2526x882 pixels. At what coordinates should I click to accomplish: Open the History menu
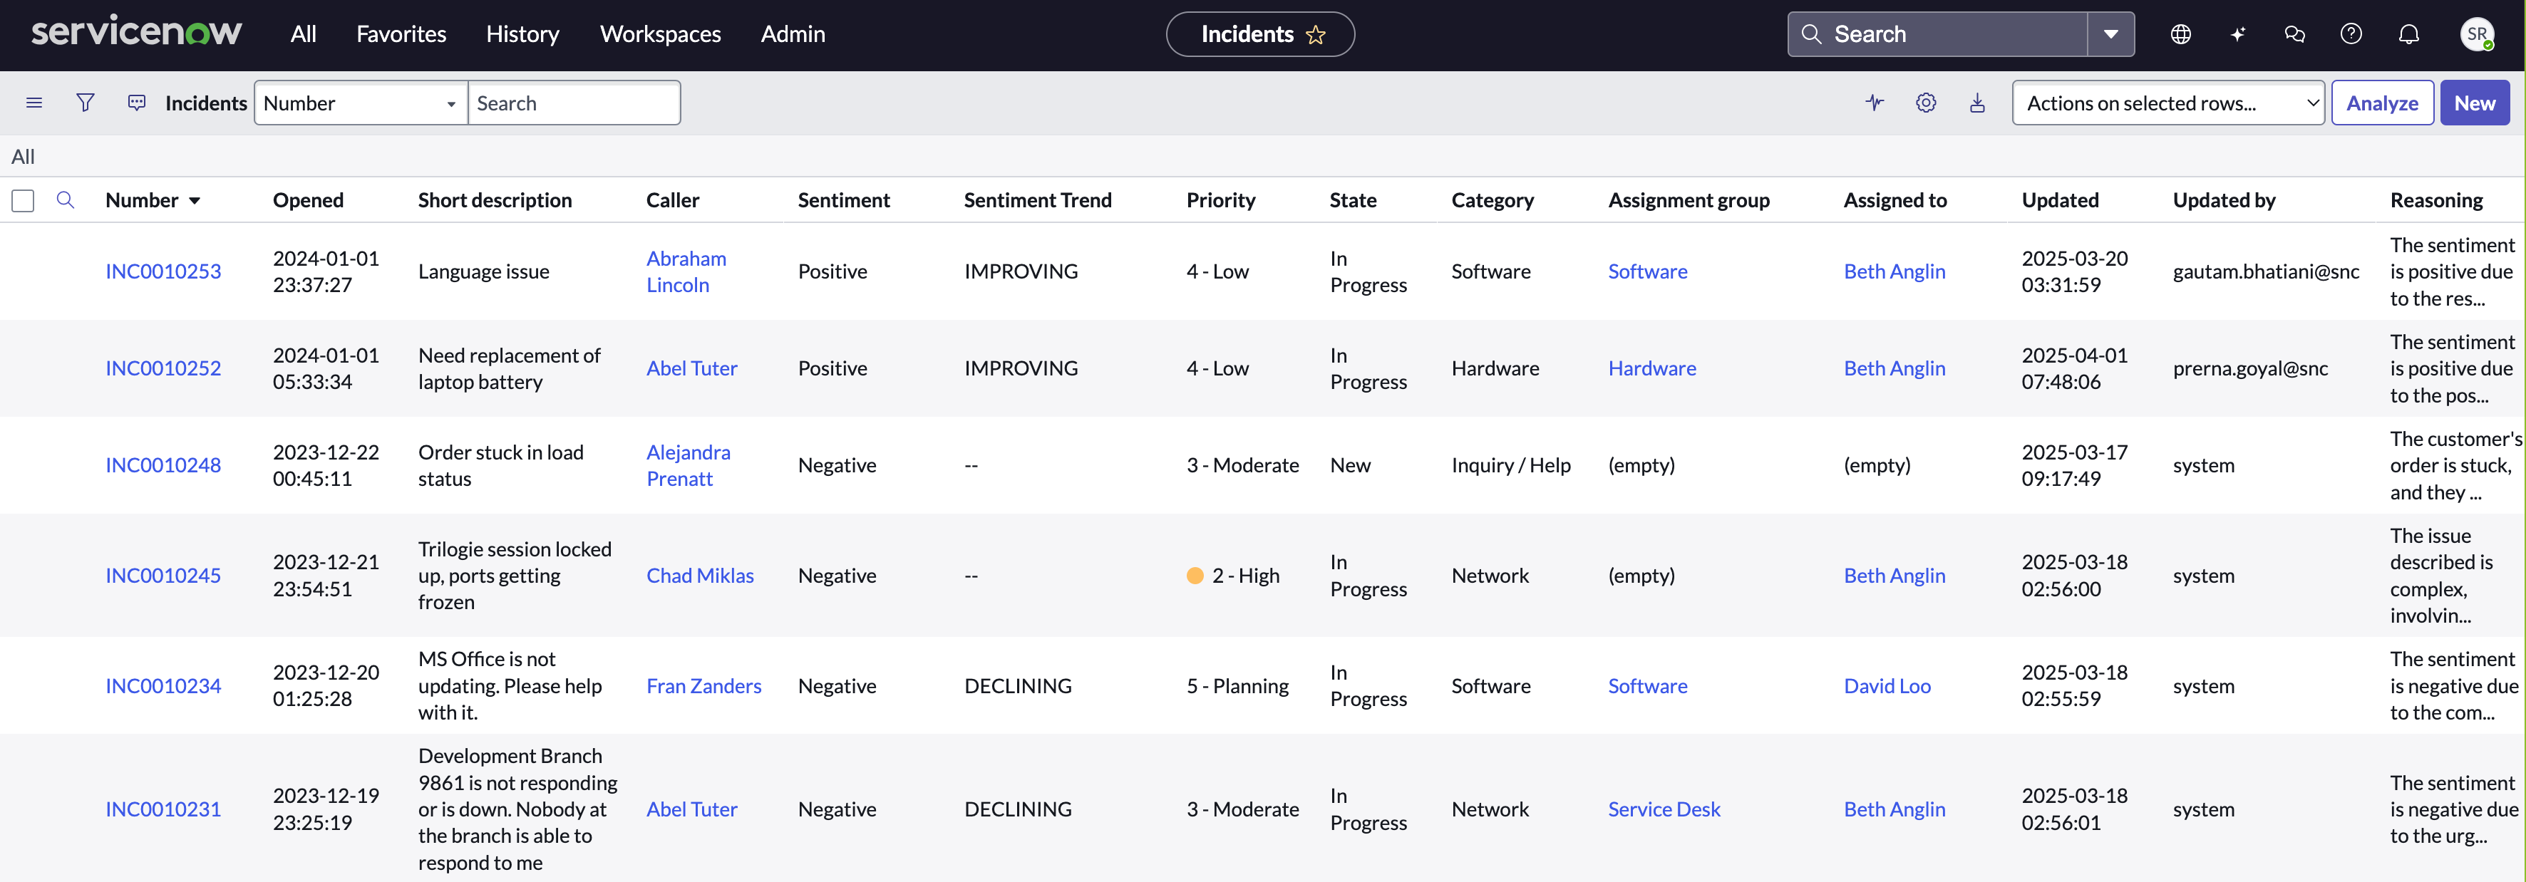pyautogui.click(x=522, y=34)
